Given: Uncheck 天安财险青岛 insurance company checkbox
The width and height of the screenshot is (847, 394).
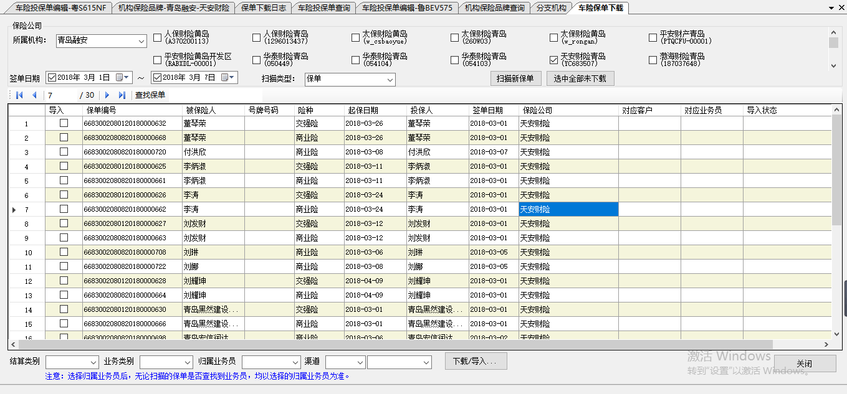Looking at the screenshot, I should [x=553, y=60].
